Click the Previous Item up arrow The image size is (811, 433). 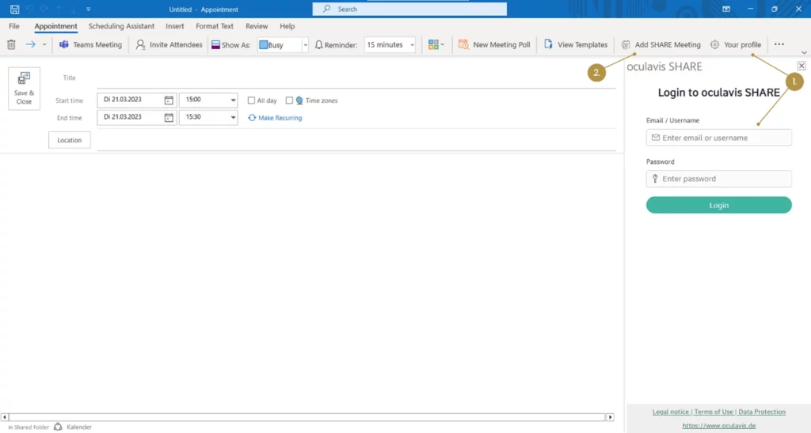tap(59, 9)
